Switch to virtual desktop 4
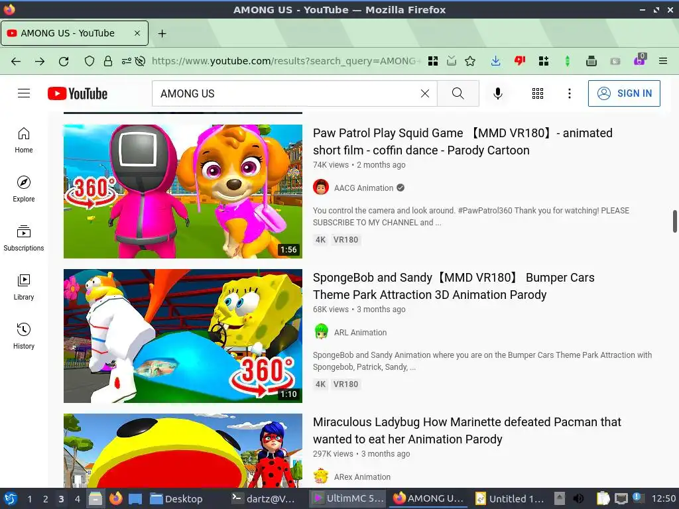The image size is (679, 509). (x=77, y=499)
